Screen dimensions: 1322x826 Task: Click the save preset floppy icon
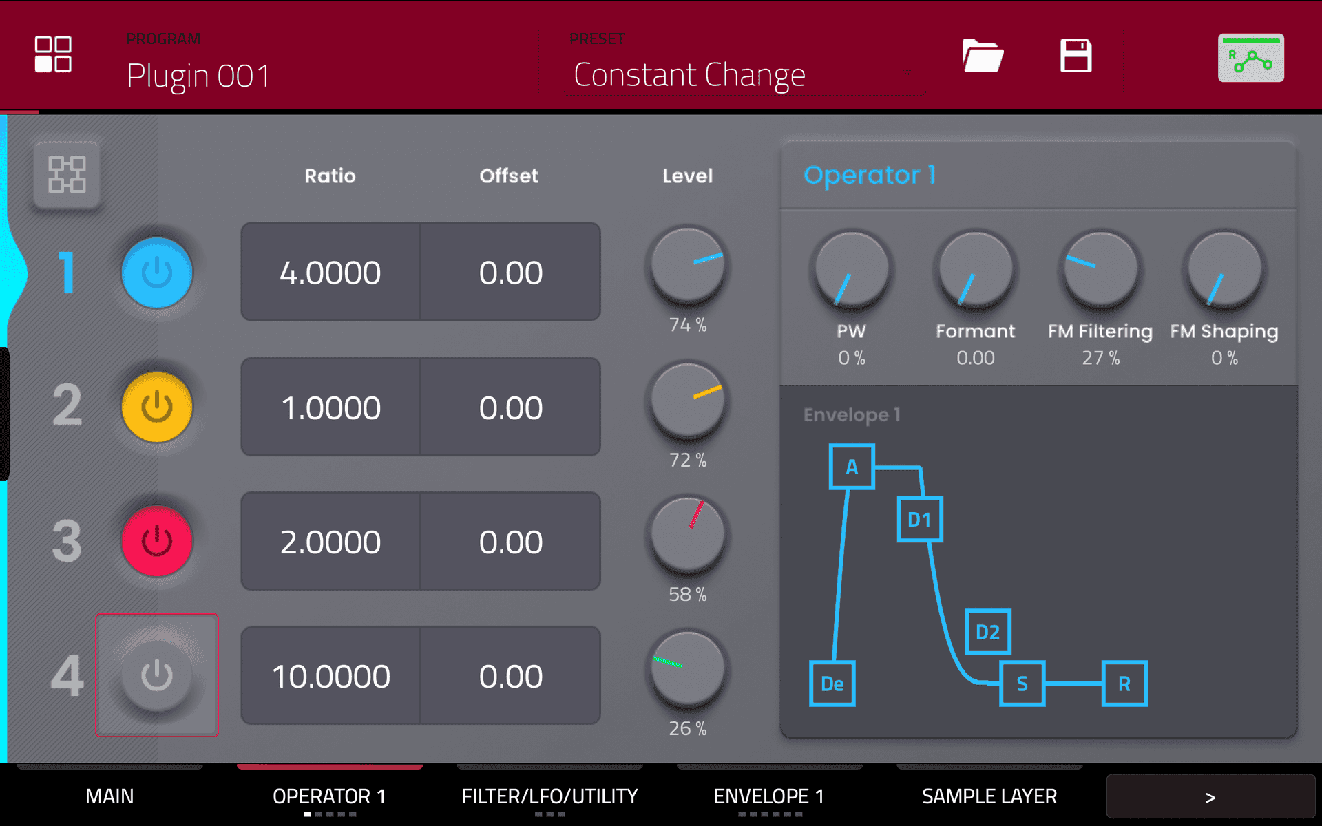(x=1076, y=56)
